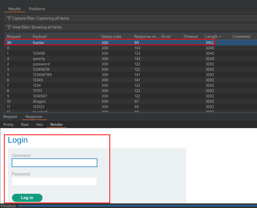Show response in Hex view

pos(39,125)
